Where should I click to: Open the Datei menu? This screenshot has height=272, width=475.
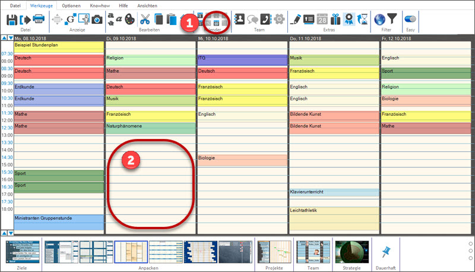[x=15, y=5]
